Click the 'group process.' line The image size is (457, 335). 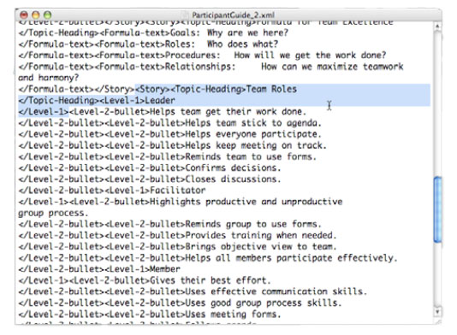click(53, 213)
